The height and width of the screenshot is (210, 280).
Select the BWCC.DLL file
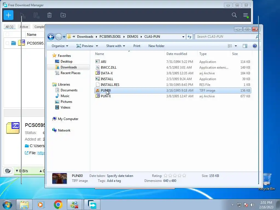click(x=173, y=67)
